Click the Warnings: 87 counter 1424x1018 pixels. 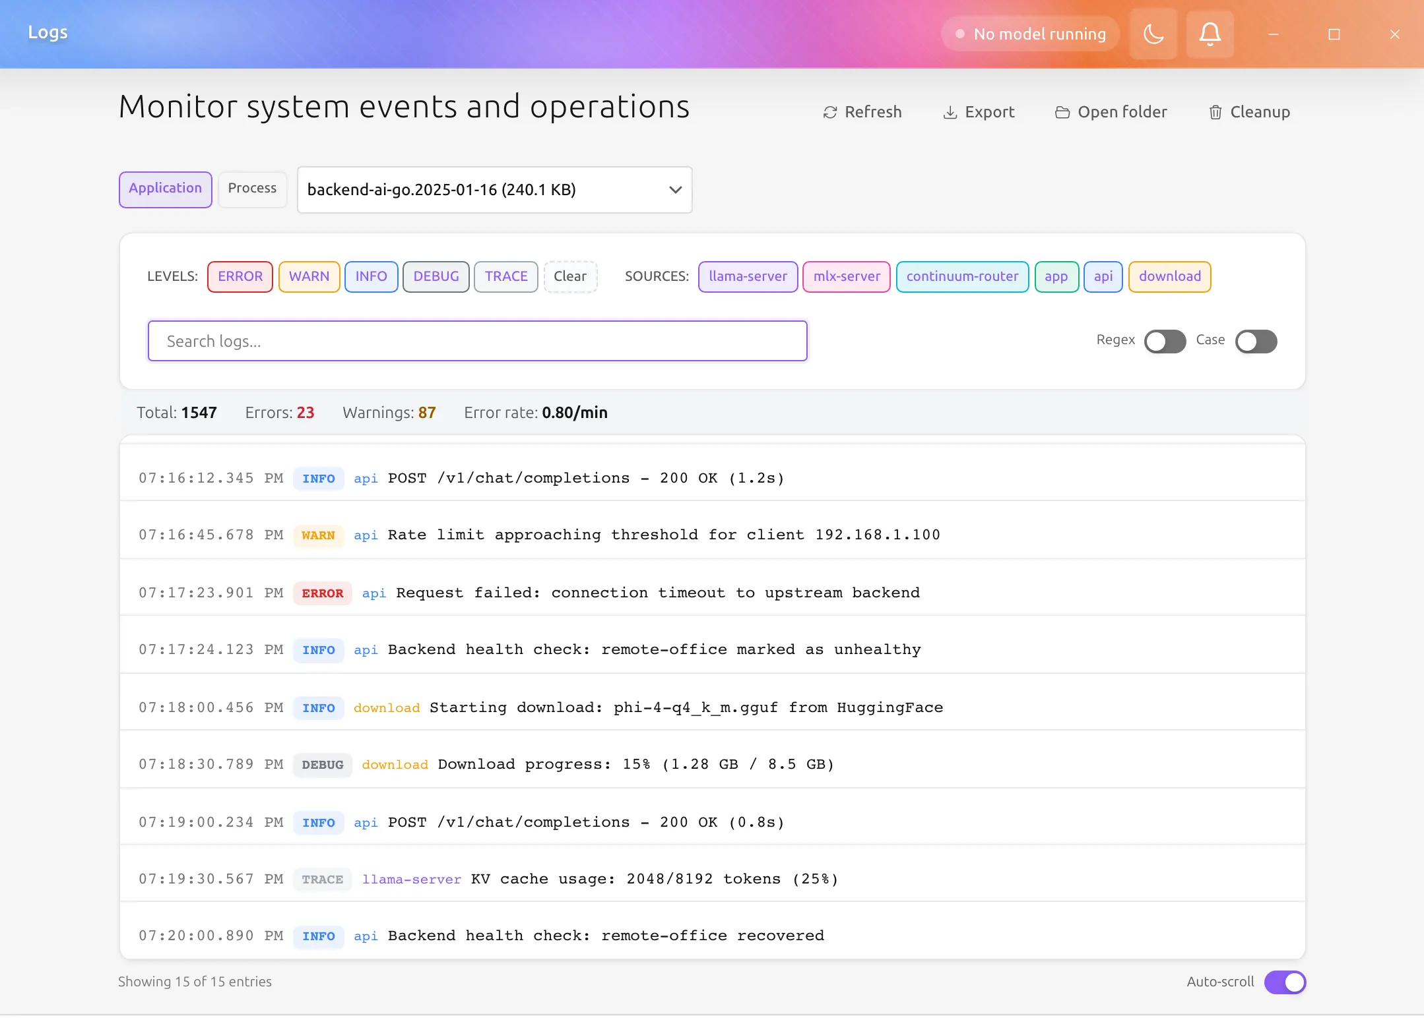389,413
